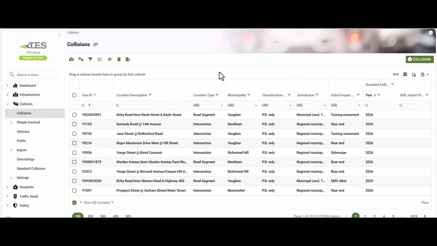Open the map view toolbar icon
437x246 pixels.
coord(71,59)
